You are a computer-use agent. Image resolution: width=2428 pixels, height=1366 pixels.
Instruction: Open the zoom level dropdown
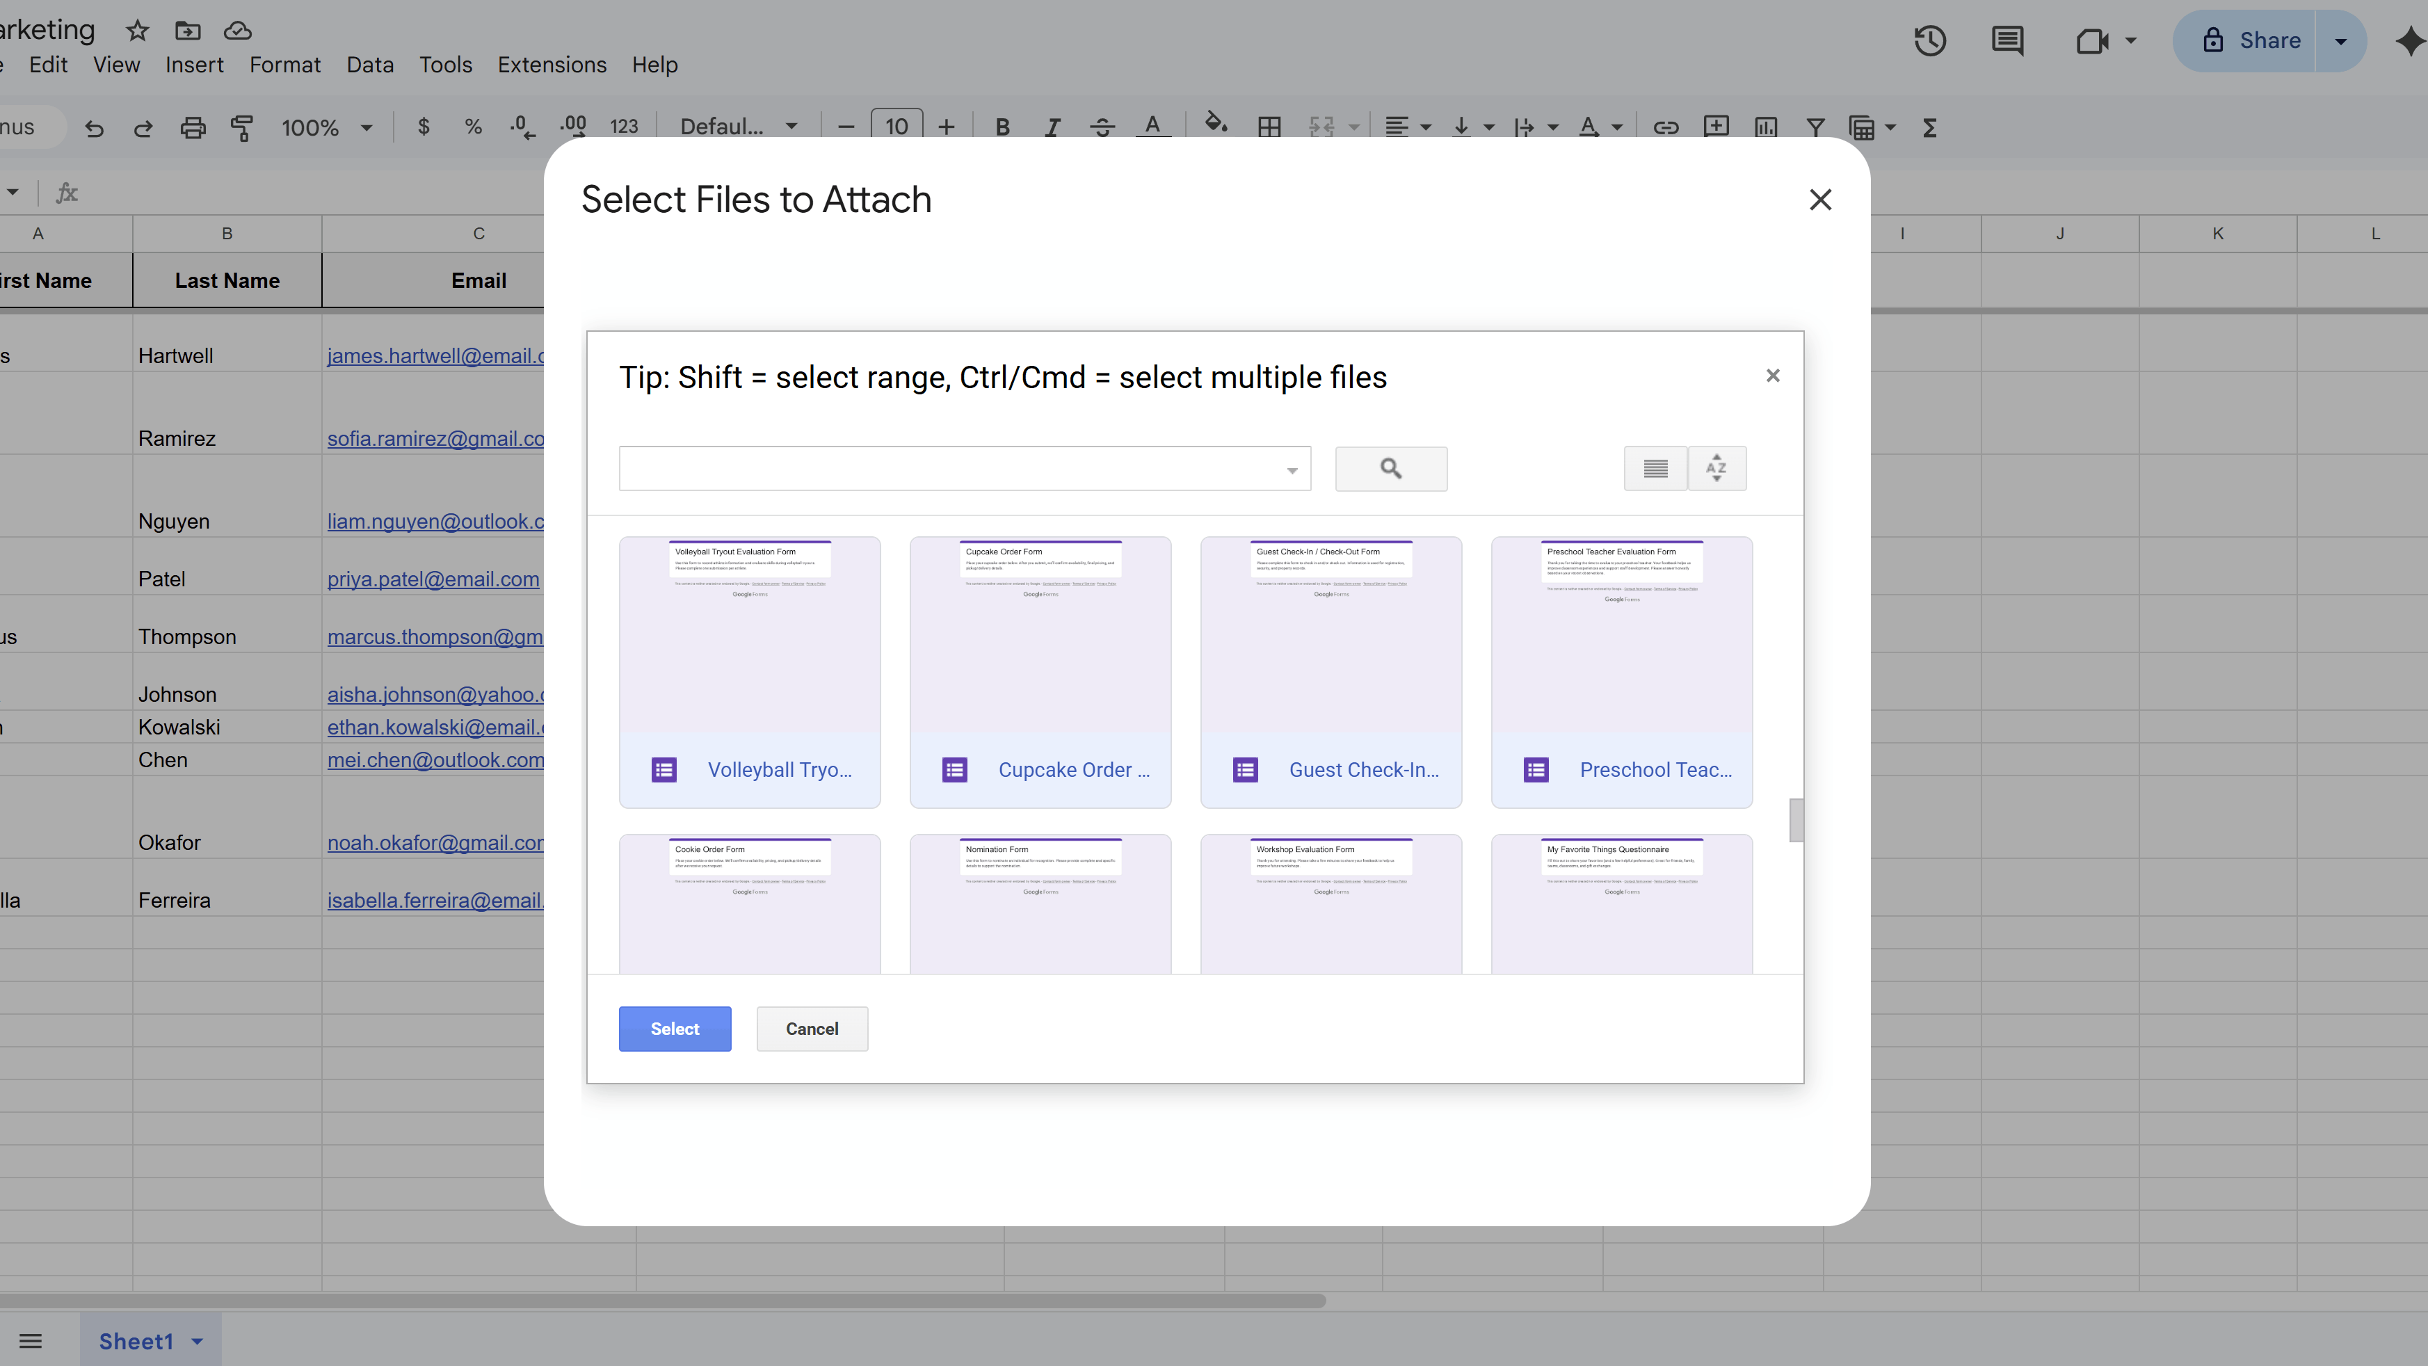tap(327, 127)
